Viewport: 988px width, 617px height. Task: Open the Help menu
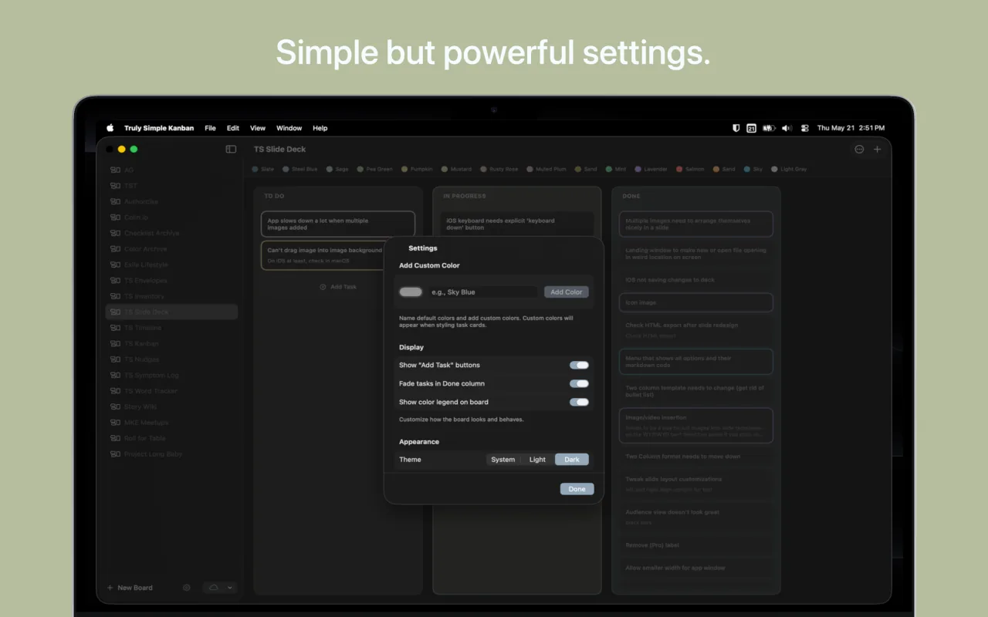(320, 128)
